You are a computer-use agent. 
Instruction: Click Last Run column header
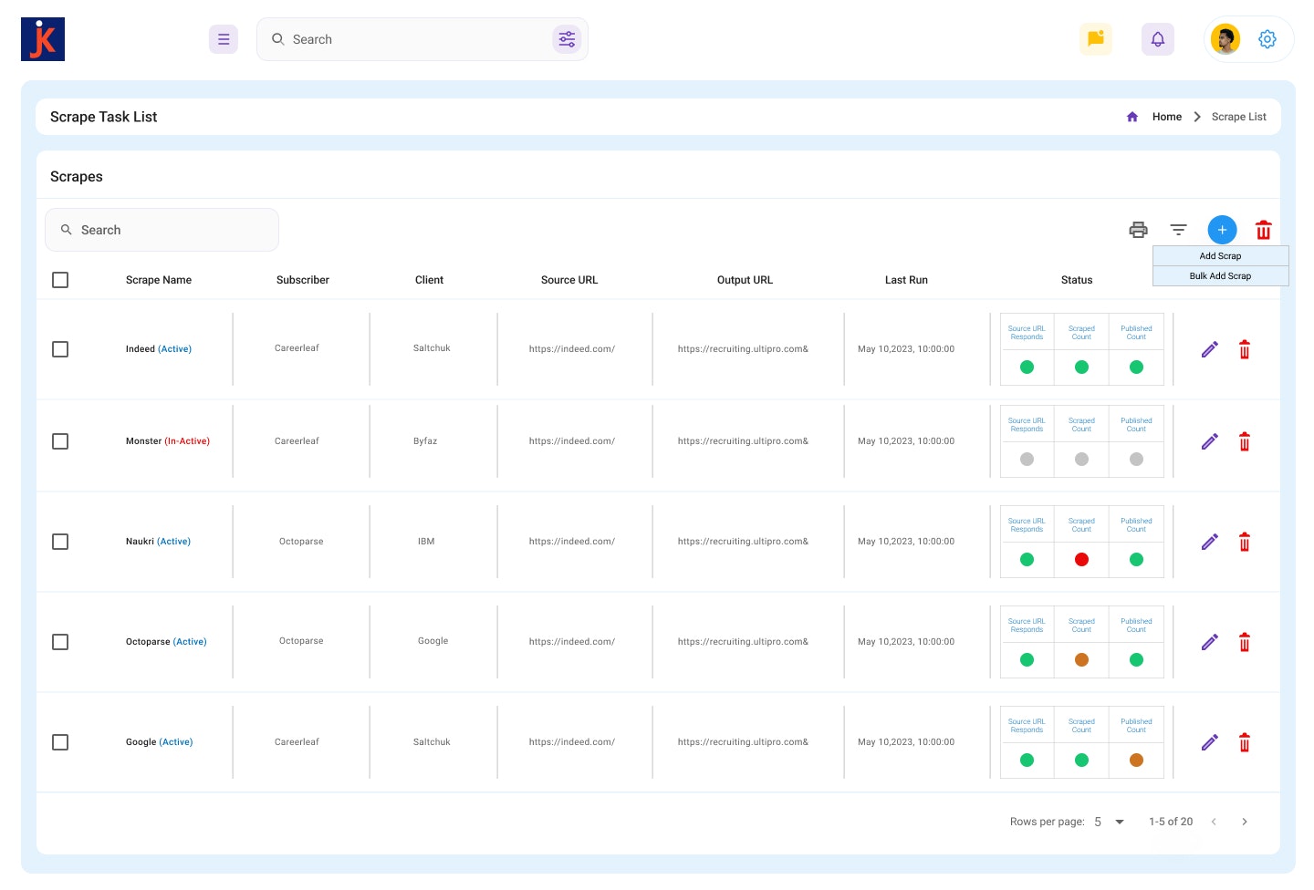click(906, 280)
